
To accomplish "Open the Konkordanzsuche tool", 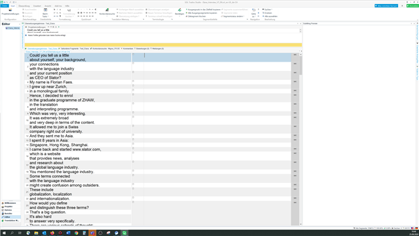I will click(x=107, y=12).
